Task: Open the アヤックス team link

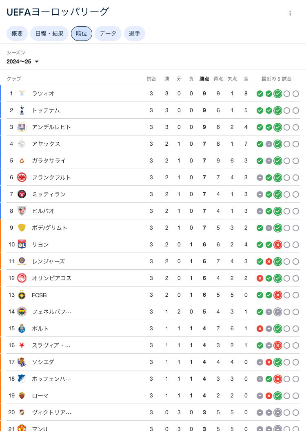Action: tap(46, 144)
